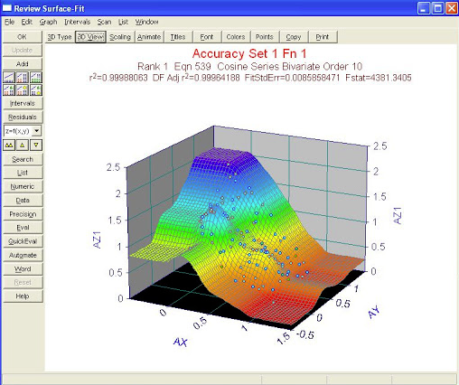Click the QuickEval button
459x385 pixels.
pos(23,241)
